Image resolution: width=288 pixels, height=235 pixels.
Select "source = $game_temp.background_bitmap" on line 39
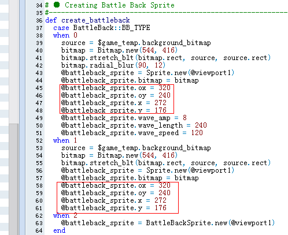[x=136, y=43]
